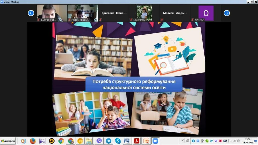Open the PowerPoint taskbar icon
Image resolution: width=258 pixels, height=145 pixels.
point(146,141)
